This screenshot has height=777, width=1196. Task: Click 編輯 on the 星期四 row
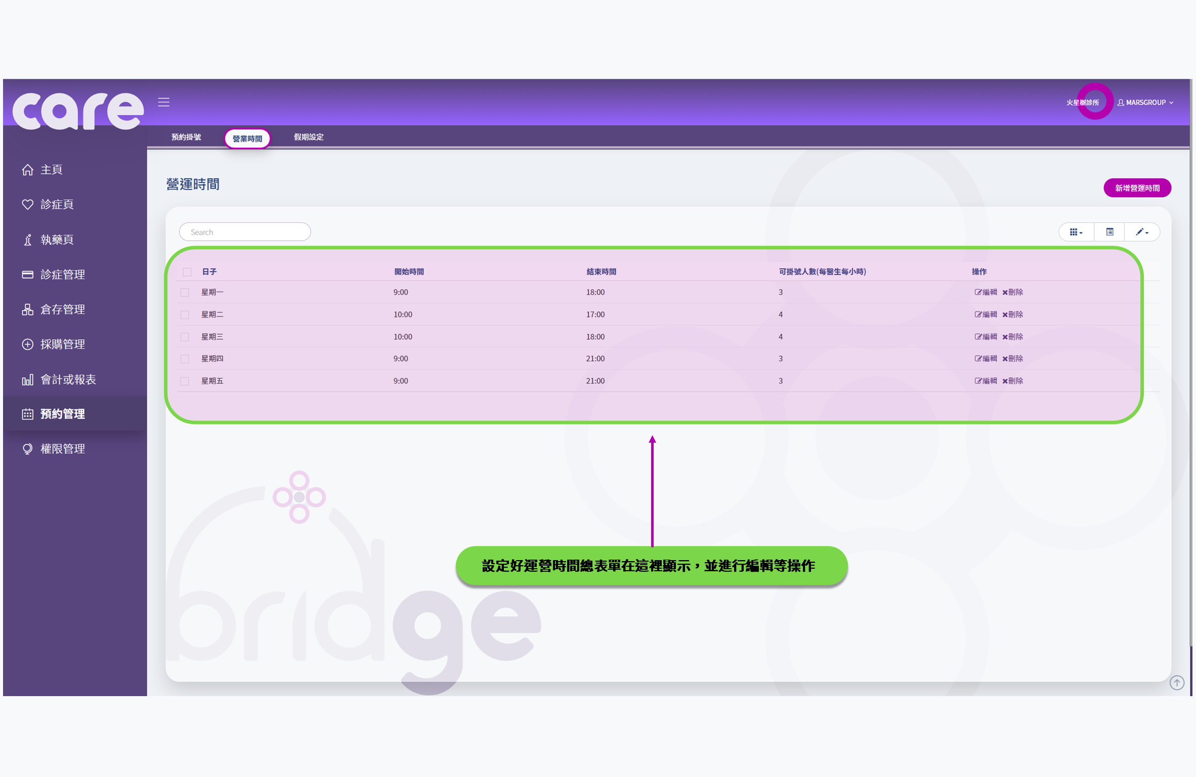click(986, 358)
